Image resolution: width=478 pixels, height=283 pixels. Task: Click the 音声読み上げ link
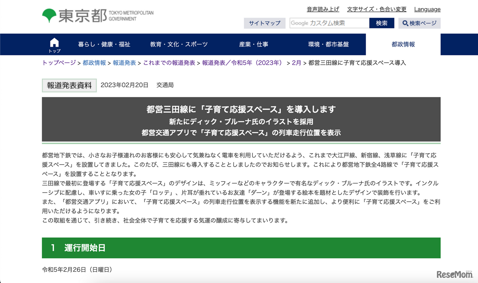coord(323,9)
